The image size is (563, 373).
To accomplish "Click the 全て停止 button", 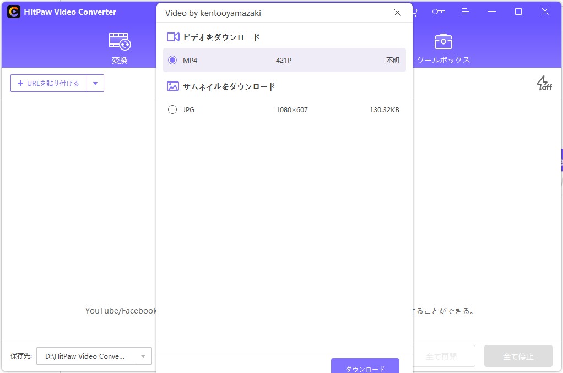I will coord(518,356).
